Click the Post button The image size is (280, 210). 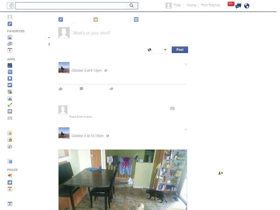[x=180, y=49]
